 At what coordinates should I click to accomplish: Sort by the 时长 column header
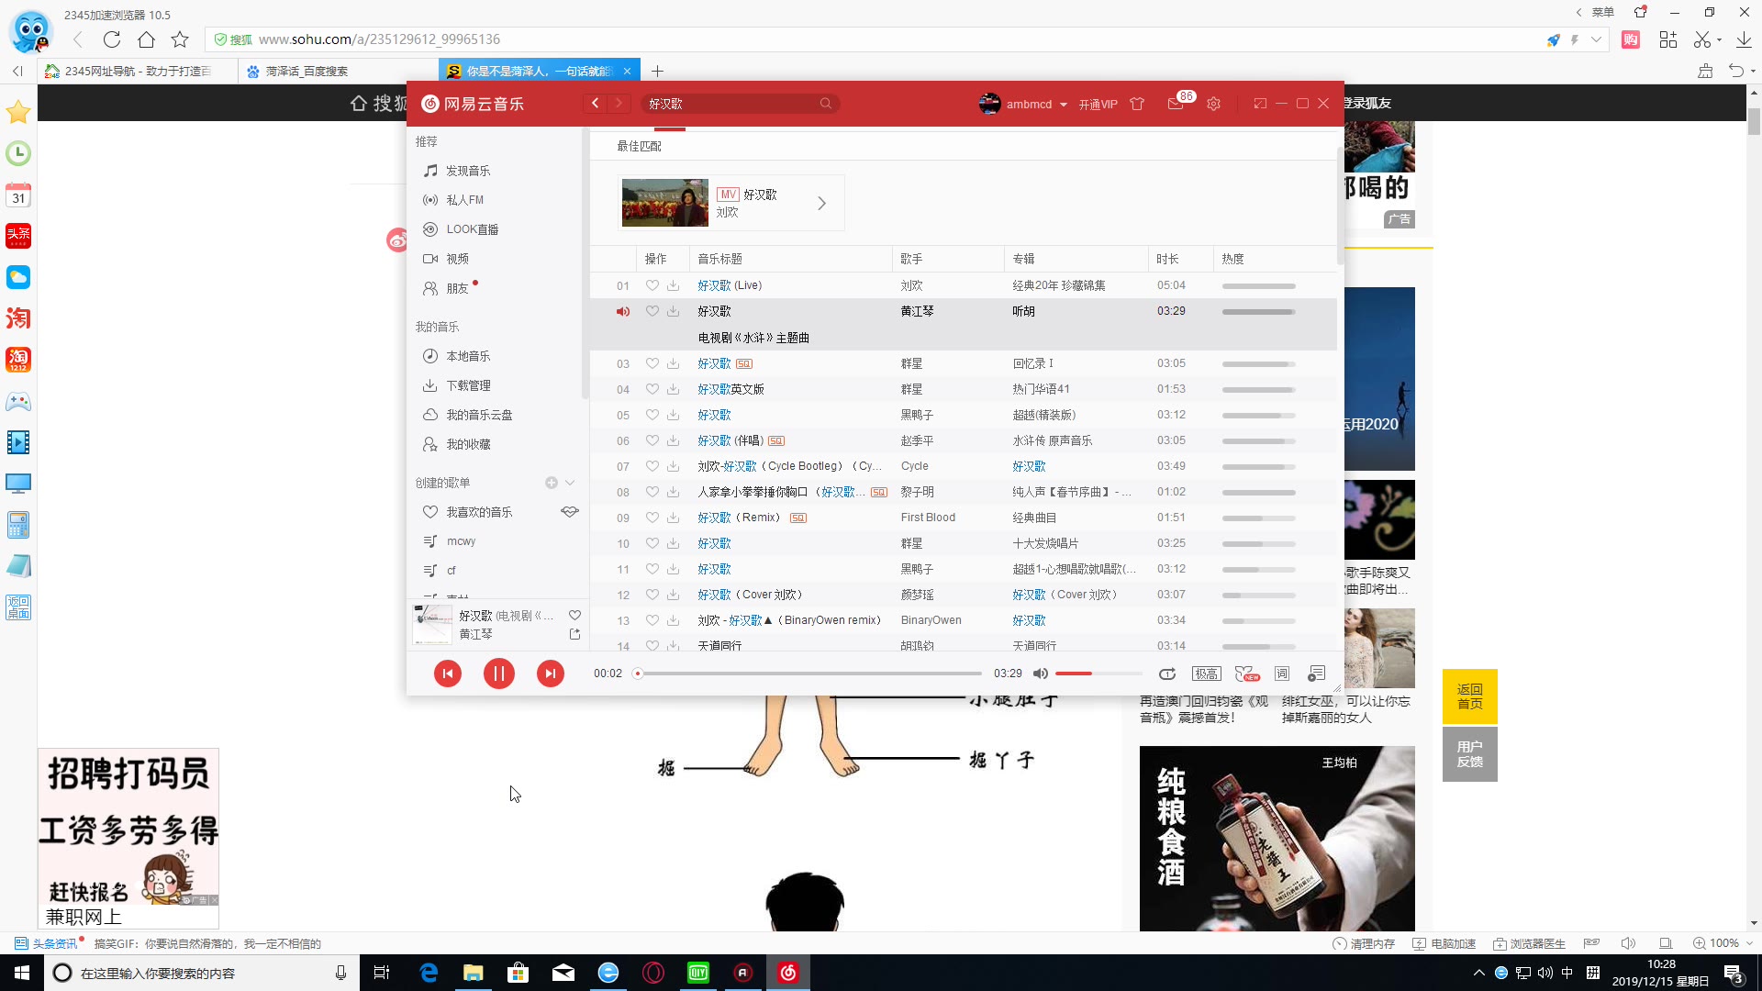1180,259
